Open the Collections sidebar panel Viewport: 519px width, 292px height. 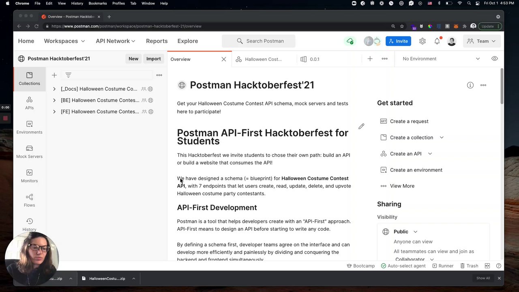pyautogui.click(x=29, y=79)
